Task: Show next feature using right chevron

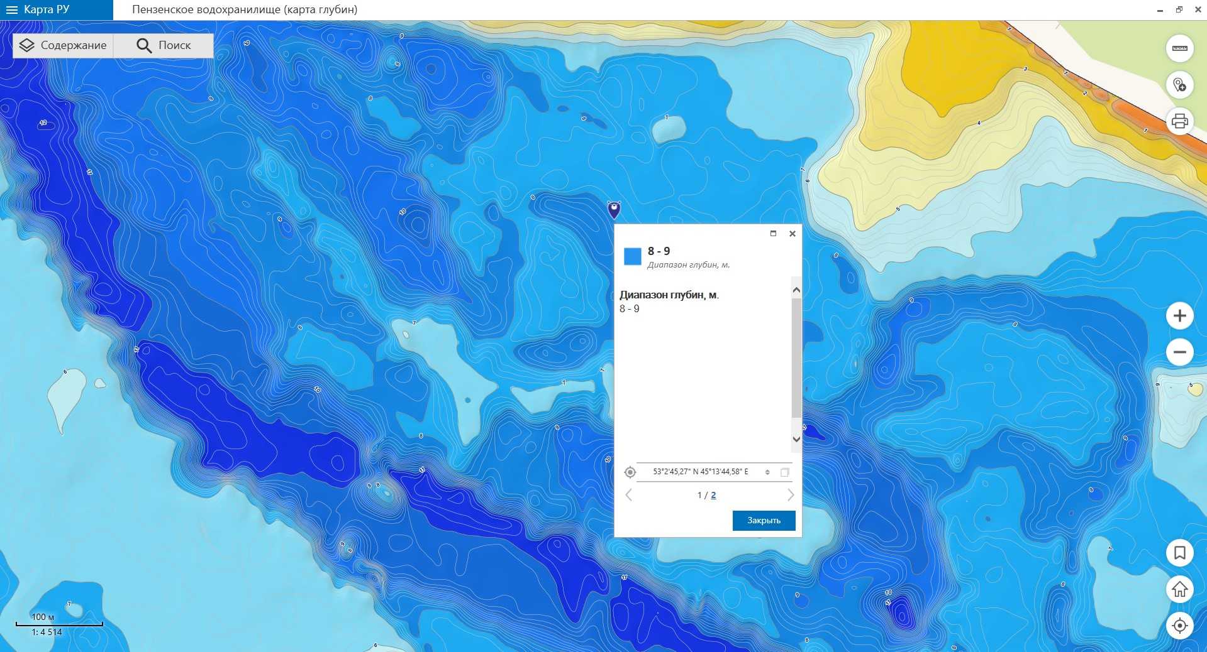Action: tap(791, 495)
